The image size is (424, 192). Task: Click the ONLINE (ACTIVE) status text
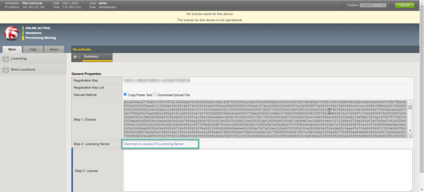38,28
